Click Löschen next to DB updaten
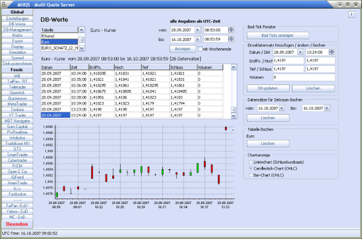This screenshot has height=239, width=362. (x=313, y=88)
